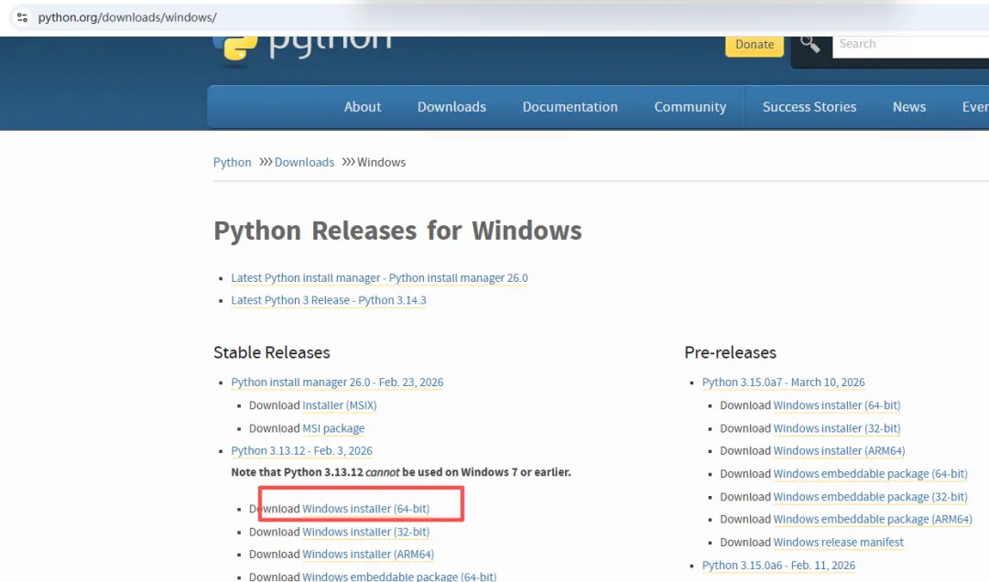Open the Python 3.13.12 release link
This screenshot has width=989, height=582.
point(301,451)
